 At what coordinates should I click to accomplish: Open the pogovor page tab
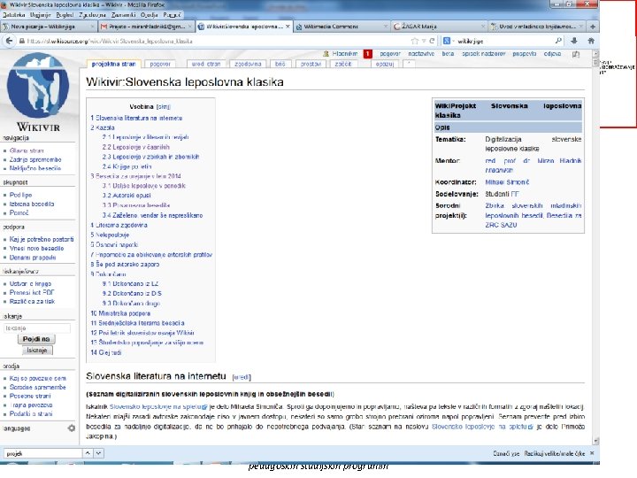(x=160, y=64)
